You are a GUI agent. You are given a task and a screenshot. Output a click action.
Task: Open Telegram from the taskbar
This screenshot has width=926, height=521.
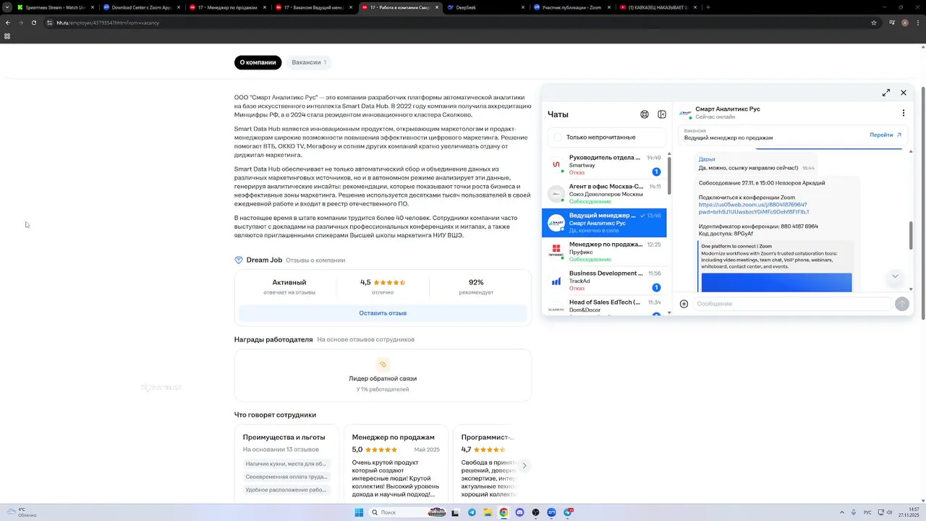click(x=472, y=512)
